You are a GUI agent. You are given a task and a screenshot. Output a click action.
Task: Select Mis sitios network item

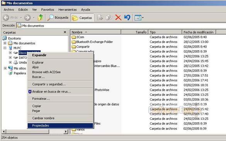pos(20,68)
